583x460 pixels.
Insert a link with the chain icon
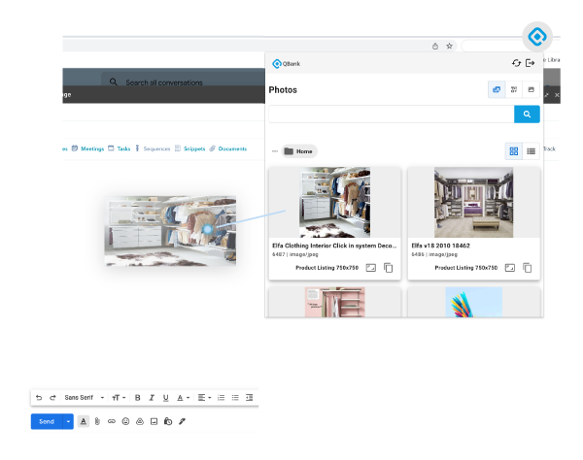coord(112,421)
